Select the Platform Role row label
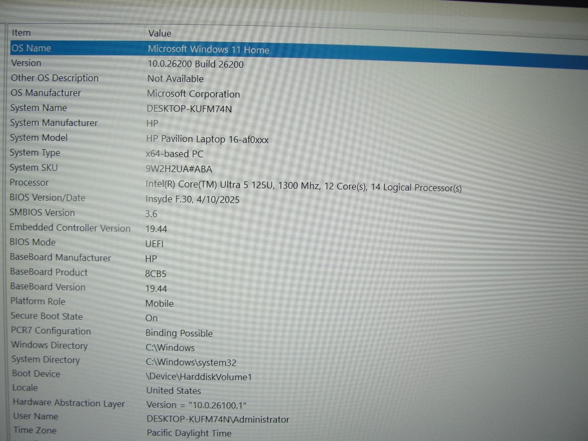Viewport: 588px width, 441px height. [x=38, y=301]
